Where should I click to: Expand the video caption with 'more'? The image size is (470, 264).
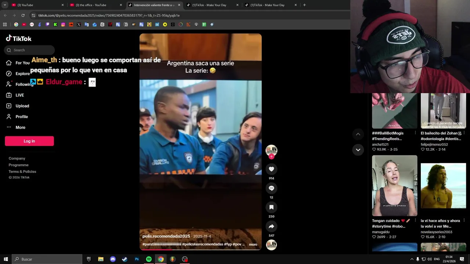click(253, 245)
